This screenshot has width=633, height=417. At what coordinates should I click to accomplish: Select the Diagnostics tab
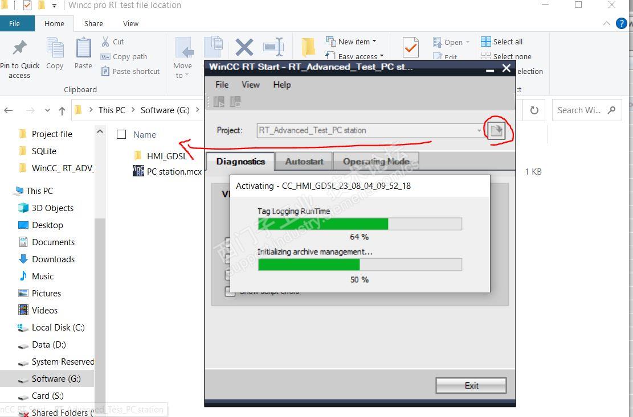(240, 162)
